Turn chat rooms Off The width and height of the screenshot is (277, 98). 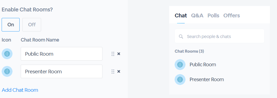click(x=32, y=25)
